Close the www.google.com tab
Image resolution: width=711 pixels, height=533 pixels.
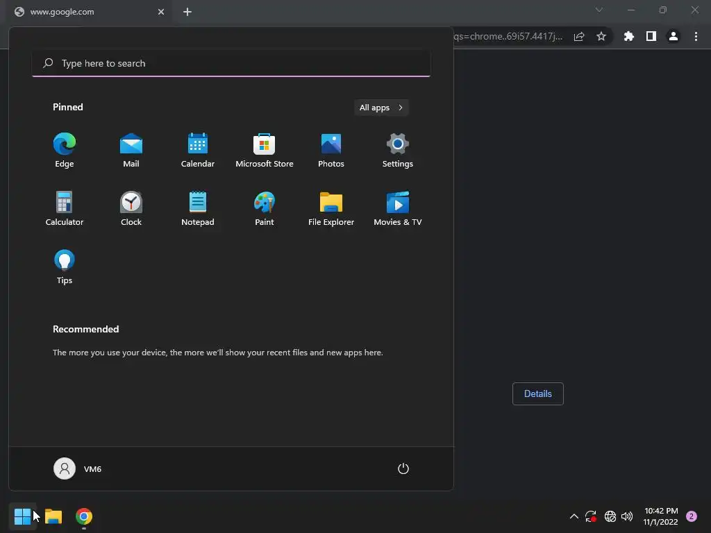pyautogui.click(x=161, y=12)
